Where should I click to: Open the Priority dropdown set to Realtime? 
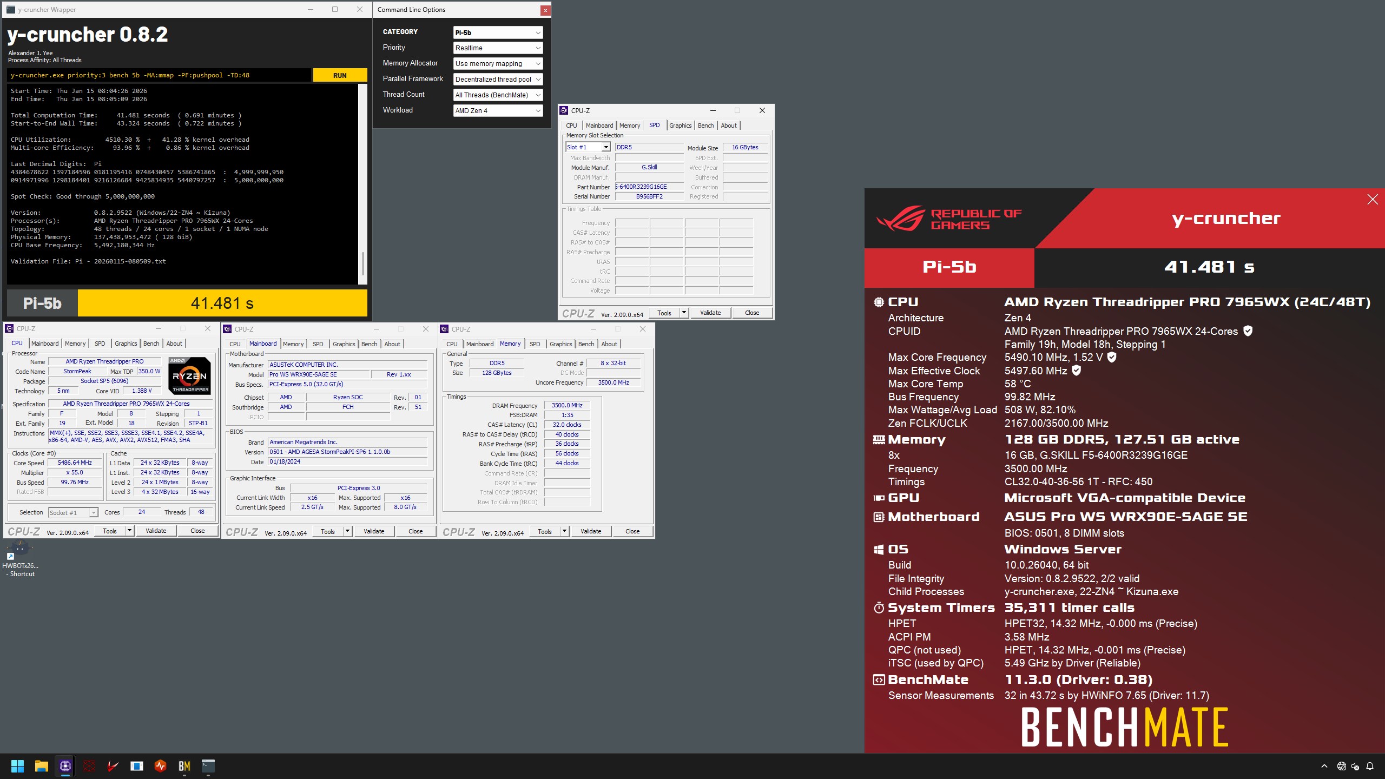point(498,48)
